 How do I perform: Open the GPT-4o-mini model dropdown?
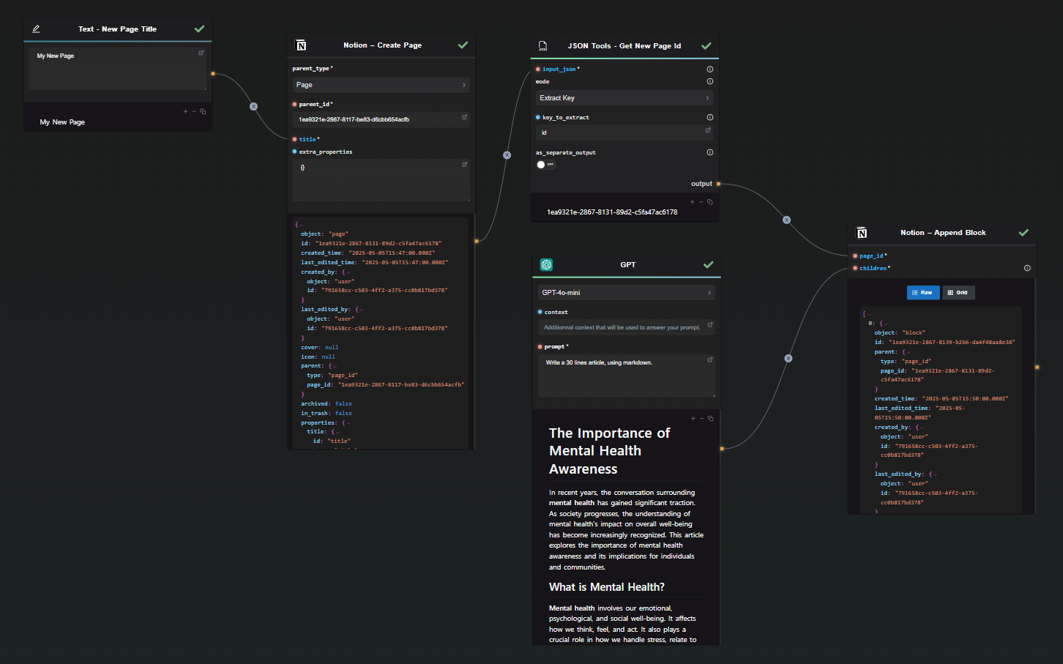[626, 293]
